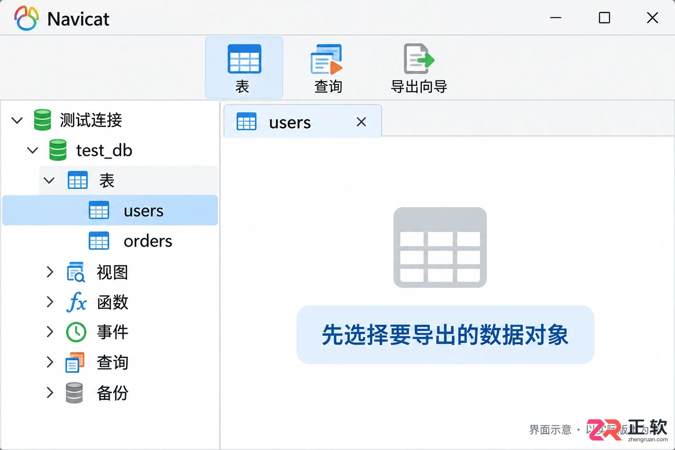Click the 事件 label
The height and width of the screenshot is (450, 675).
[x=112, y=332]
